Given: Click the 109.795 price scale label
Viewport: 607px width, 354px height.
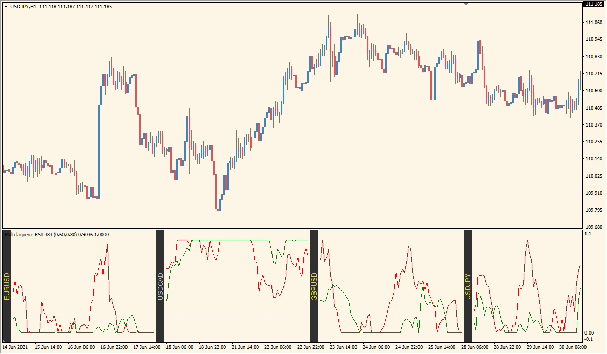Looking at the screenshot, I should 593,210.
